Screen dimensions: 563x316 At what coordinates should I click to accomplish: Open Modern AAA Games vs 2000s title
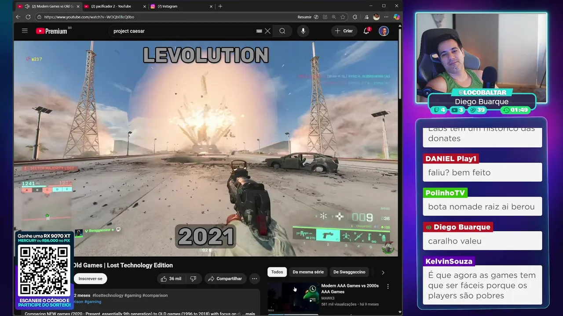[350, 289]
